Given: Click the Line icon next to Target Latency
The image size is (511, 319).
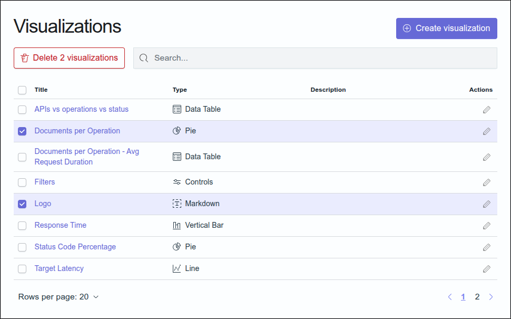Looking at the screenshot, I should pos(177,268).
